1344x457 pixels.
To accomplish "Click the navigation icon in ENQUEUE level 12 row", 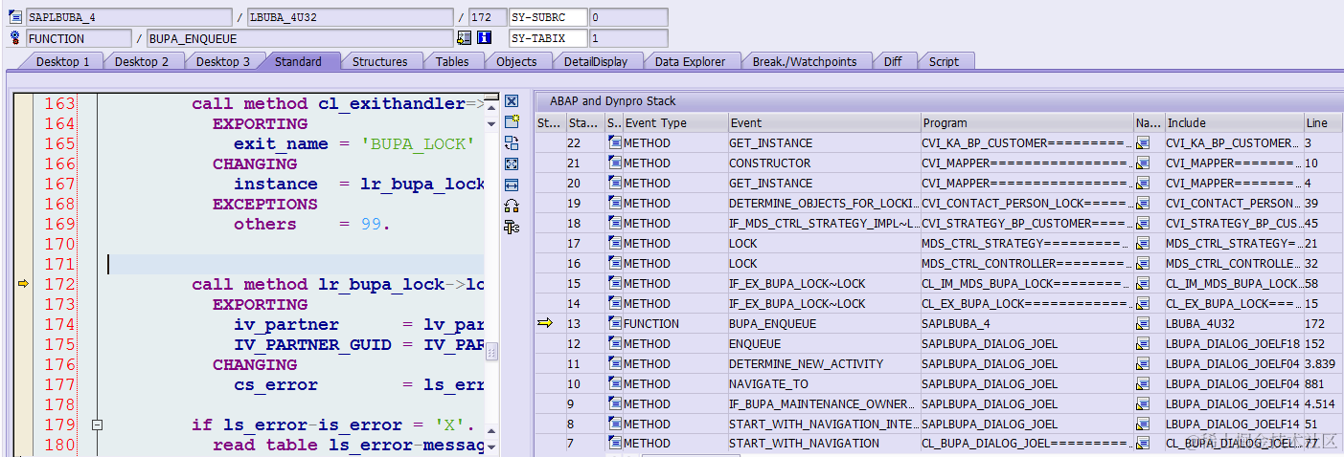I will point(1143,344).
